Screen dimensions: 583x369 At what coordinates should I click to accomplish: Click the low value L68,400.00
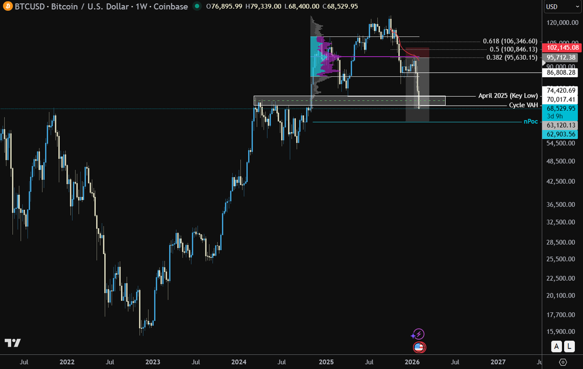(x=302, y=7)
